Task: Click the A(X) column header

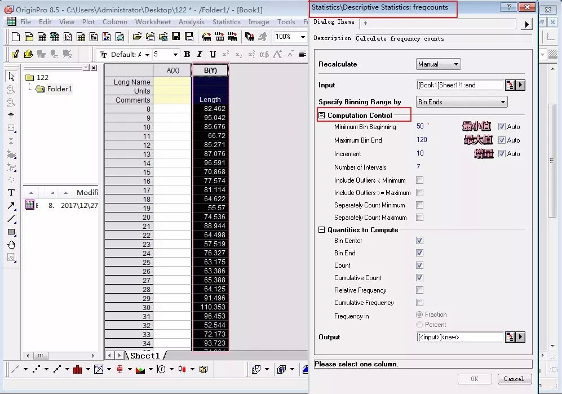Action: click(x=172, y=70)
